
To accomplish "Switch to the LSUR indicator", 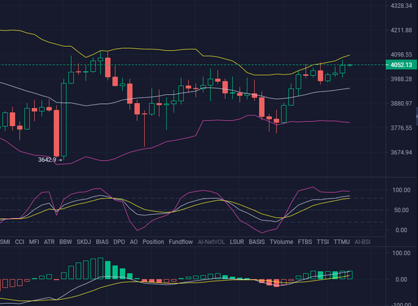I will 237,242.
